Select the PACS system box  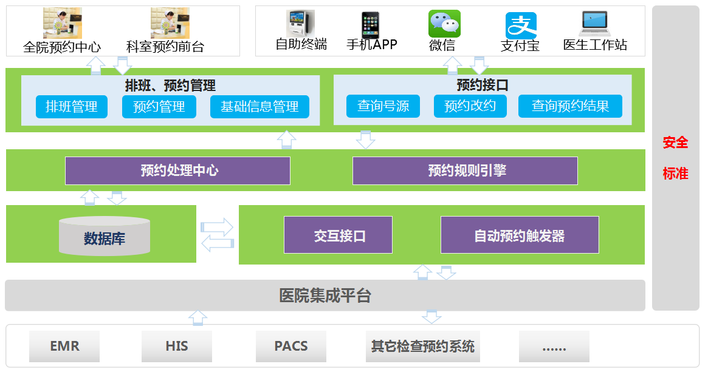[x=290, y=346]
